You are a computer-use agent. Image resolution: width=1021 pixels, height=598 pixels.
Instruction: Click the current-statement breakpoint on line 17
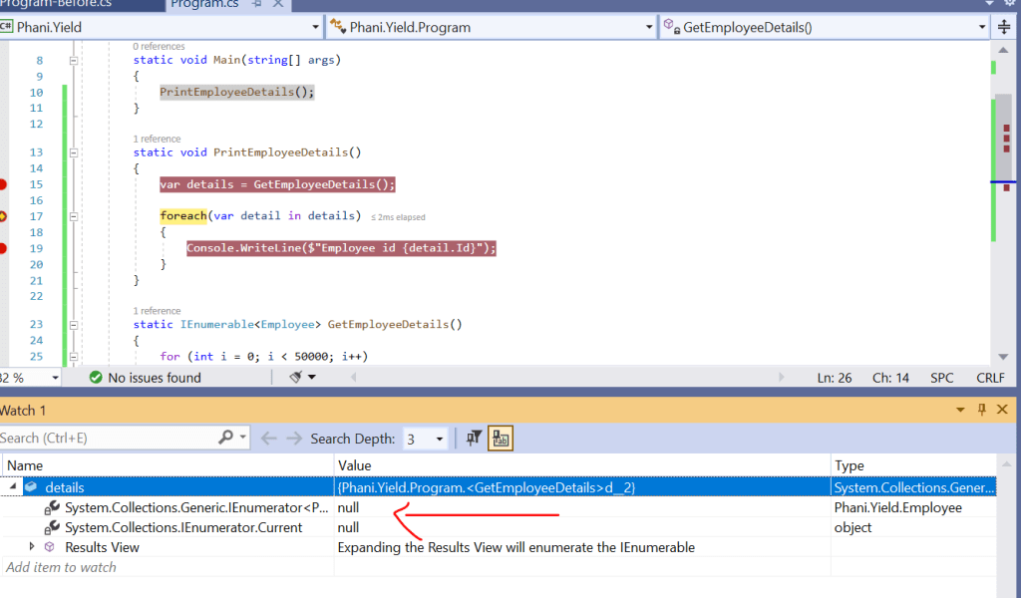click(3, 216)
